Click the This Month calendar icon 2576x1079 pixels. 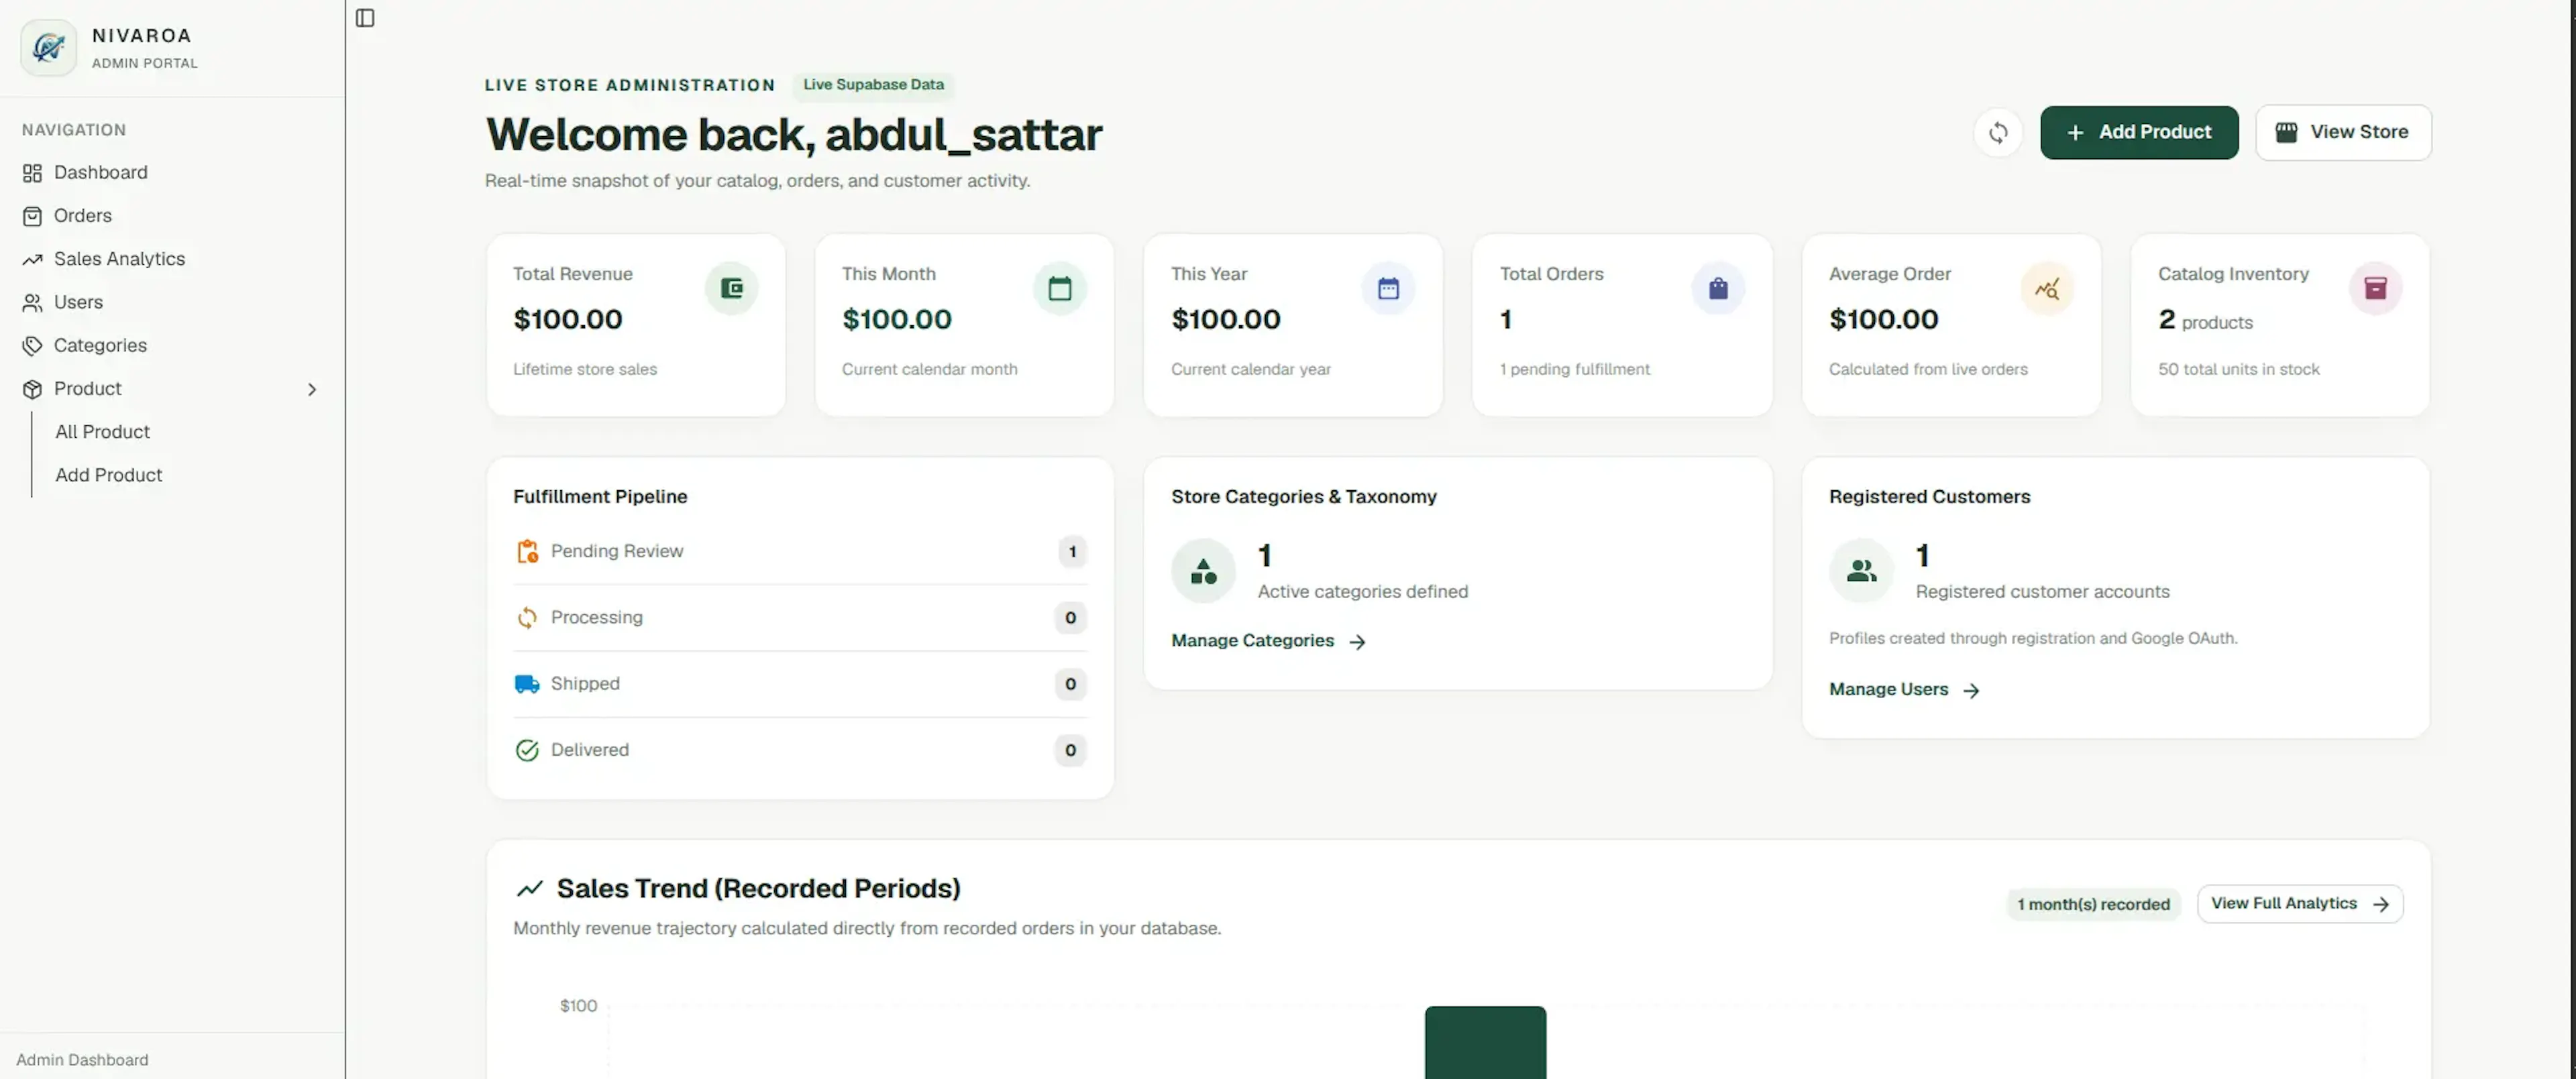1060,288
